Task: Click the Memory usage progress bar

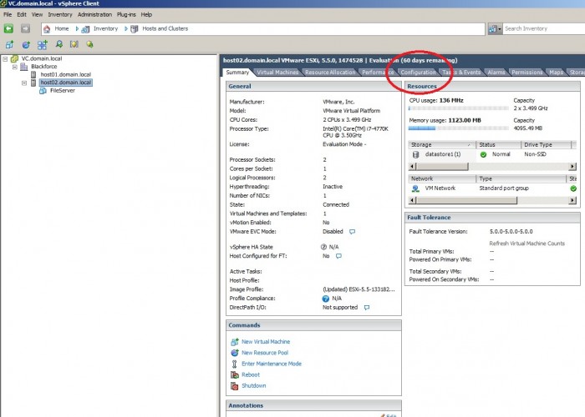Action: pos(459,128)
